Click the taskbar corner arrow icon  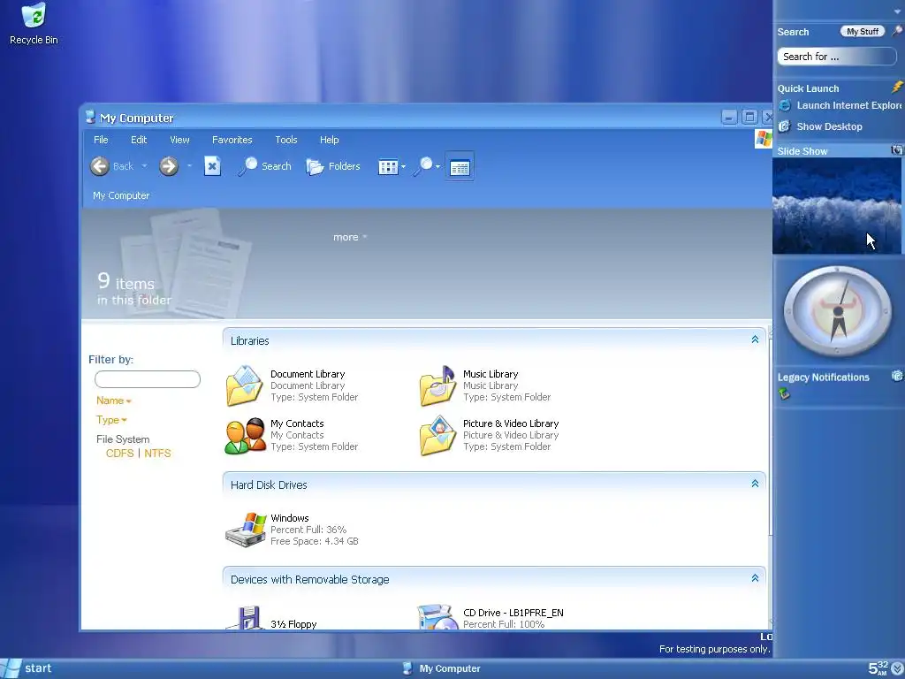coord(897,668)
